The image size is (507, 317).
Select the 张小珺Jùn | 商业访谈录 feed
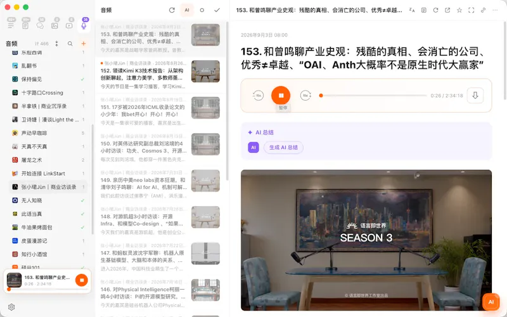click(48, 187)
